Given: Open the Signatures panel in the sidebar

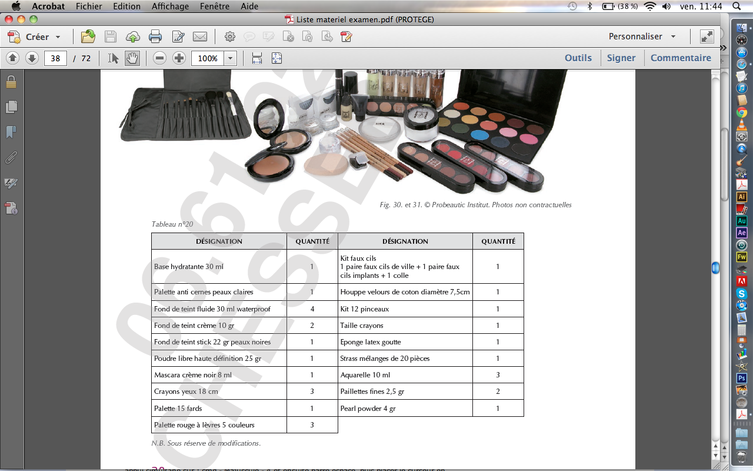Looking at the screenshot, I should tap(11, 183).
